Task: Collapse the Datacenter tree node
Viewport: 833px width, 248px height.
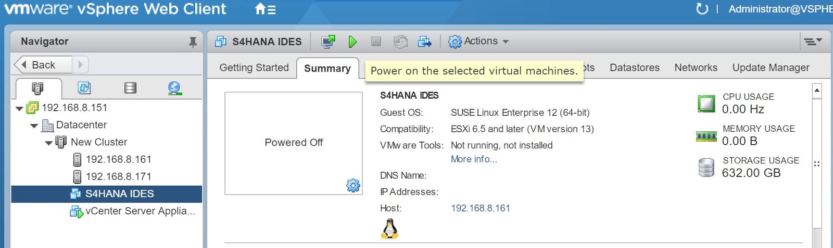Action: coord(34,126)
